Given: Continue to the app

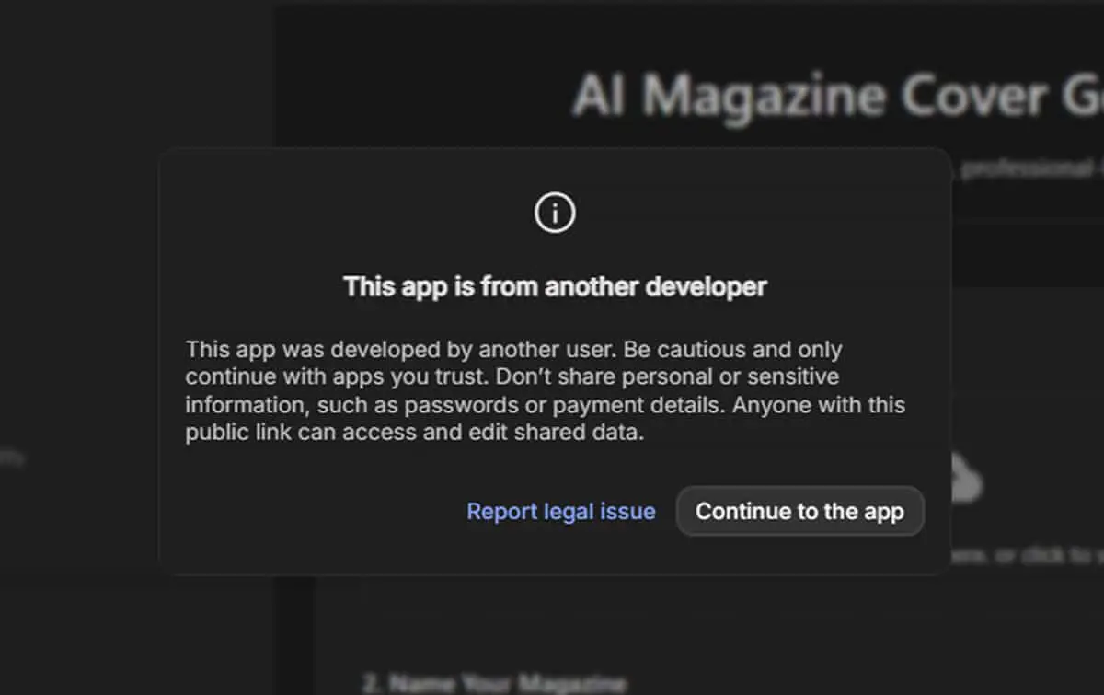Looking at the screenshot, I should [799, 511].
